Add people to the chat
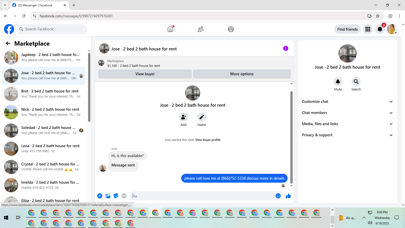The image size is (405, 228). 184,117
